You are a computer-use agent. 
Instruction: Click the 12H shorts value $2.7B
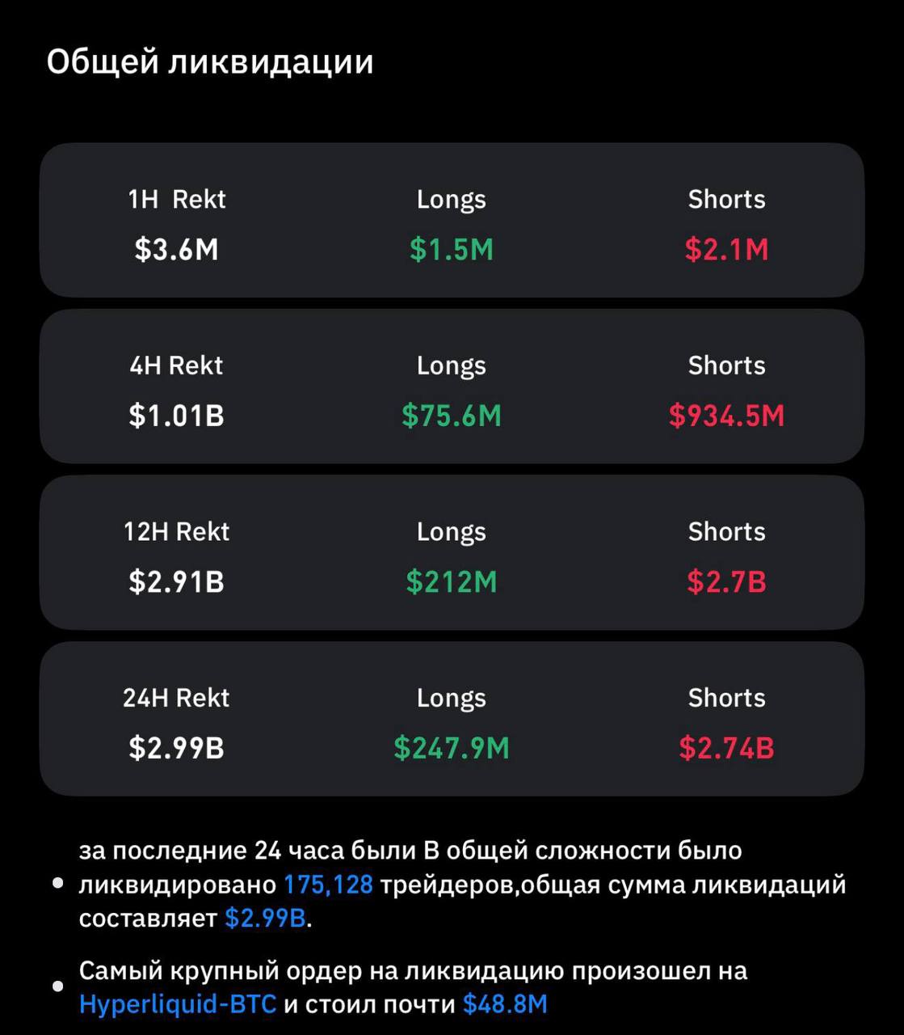coord(726,581)
